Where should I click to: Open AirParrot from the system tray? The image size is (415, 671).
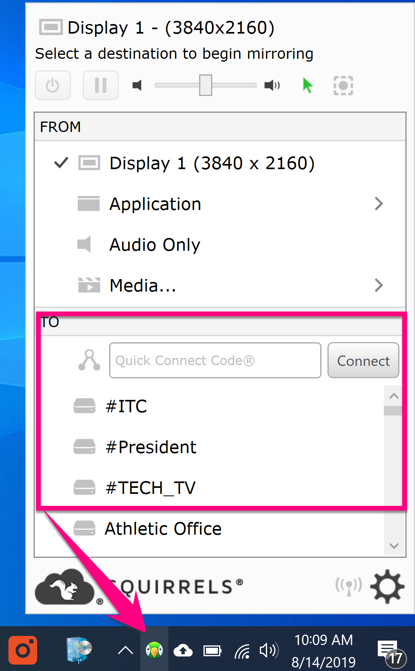point(154,650)
